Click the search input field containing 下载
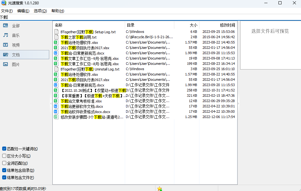 (125, 18)
